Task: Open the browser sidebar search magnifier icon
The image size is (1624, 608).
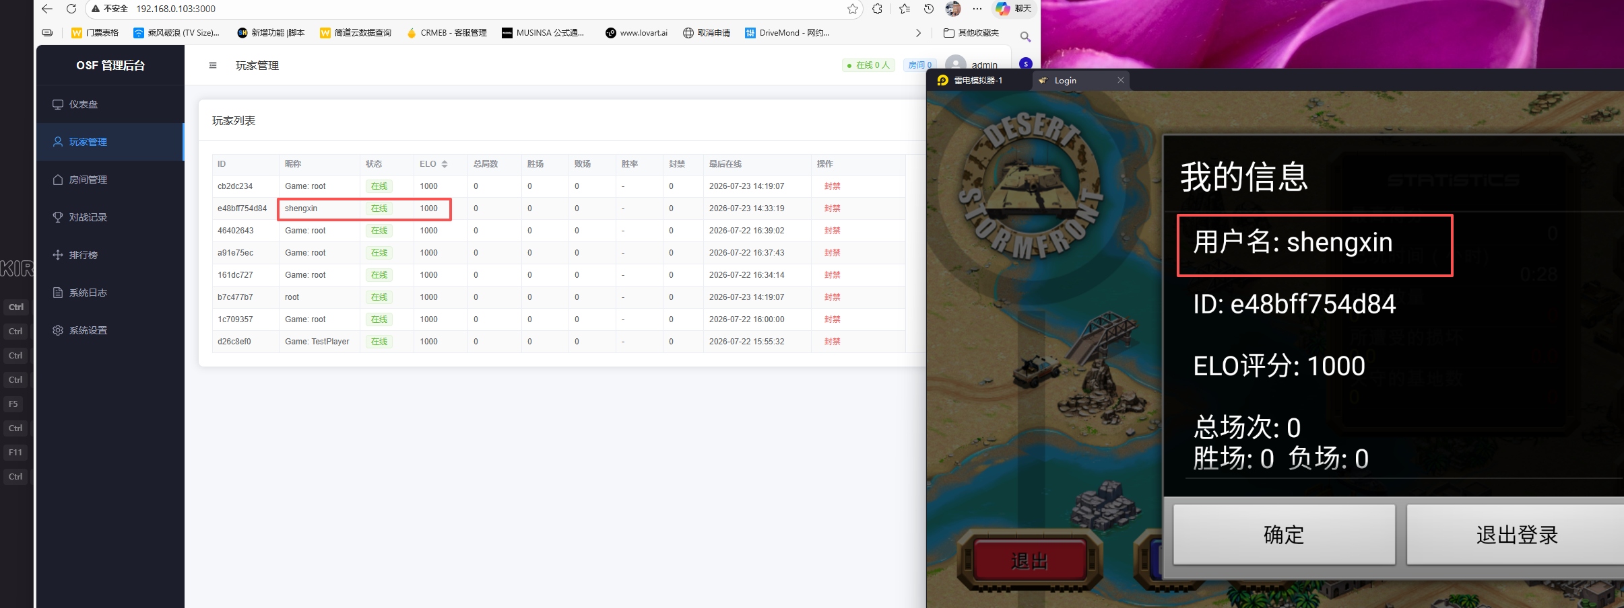Action: [1025, 36]
